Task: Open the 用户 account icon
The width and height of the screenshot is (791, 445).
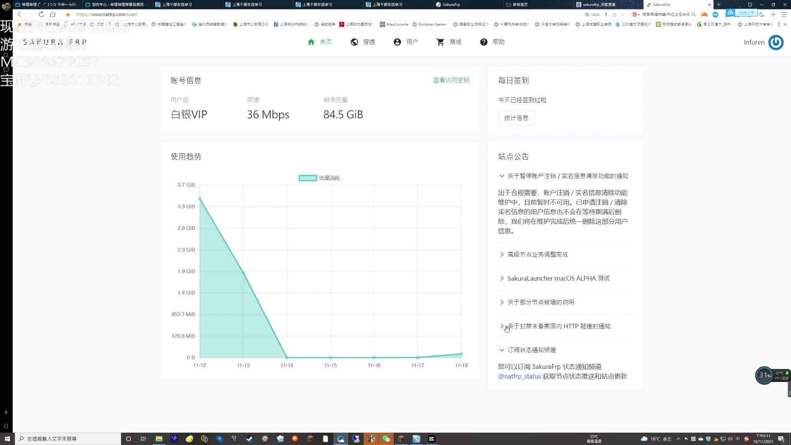Action: tap(397, 42)
